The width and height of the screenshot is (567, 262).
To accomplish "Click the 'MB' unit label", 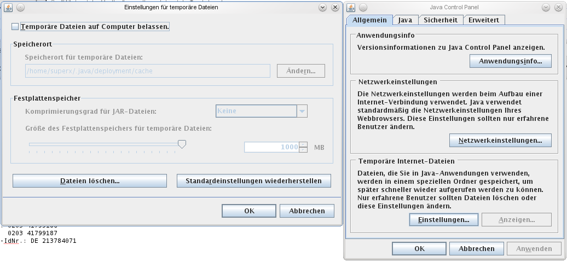I will [x=319, y=148].
